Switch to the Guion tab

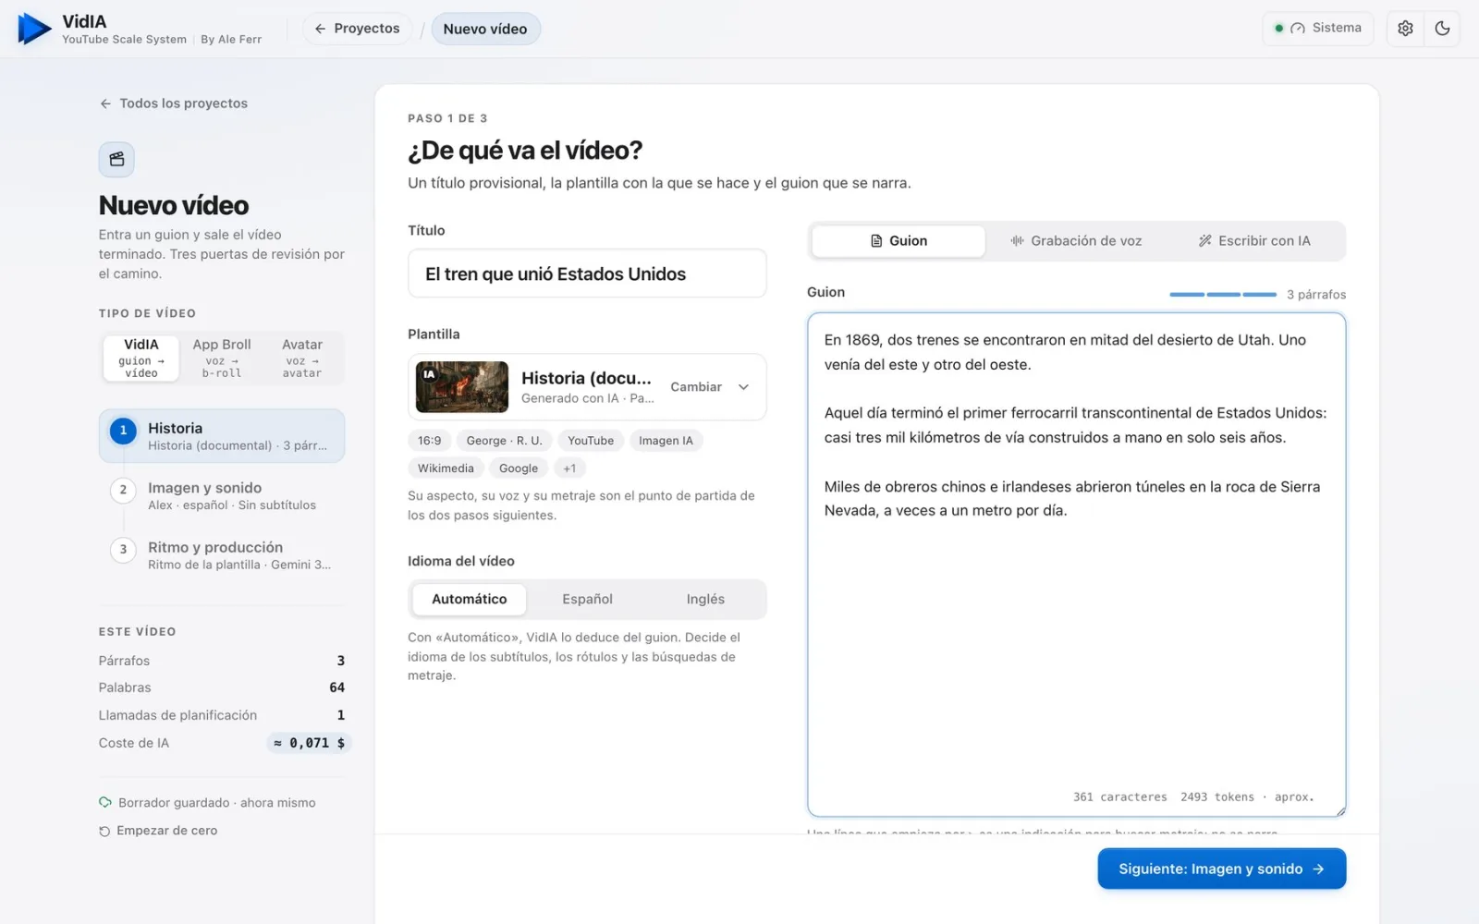pyautogui.click(x=898, y=241)
